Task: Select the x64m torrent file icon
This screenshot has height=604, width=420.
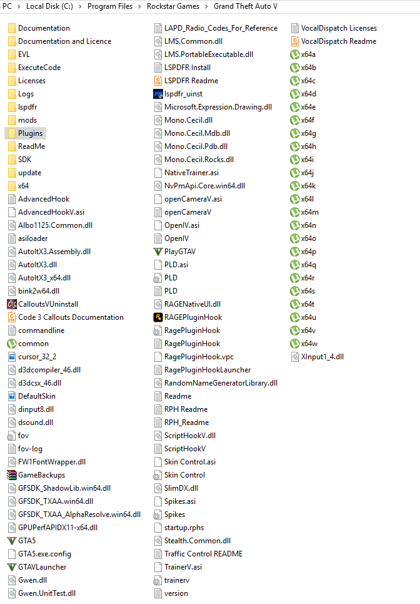Action: tap(295, 212)
